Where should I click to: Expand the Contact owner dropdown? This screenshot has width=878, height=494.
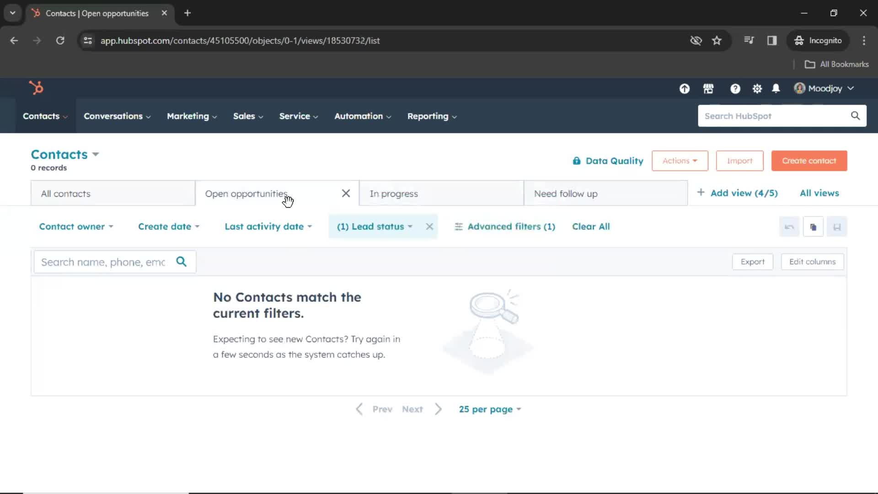[75, 226]
